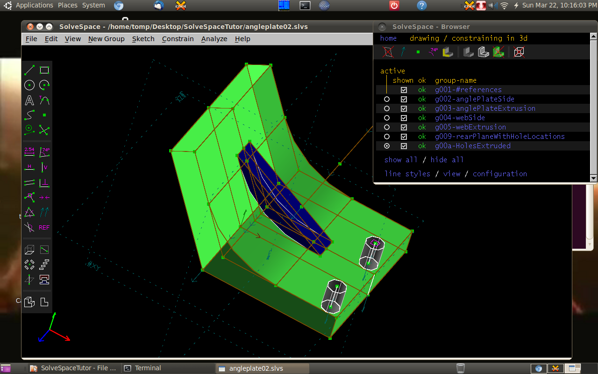This screenshot has width=598, height=374.
Task: Open the New Group menu
Action: point(106,39)
